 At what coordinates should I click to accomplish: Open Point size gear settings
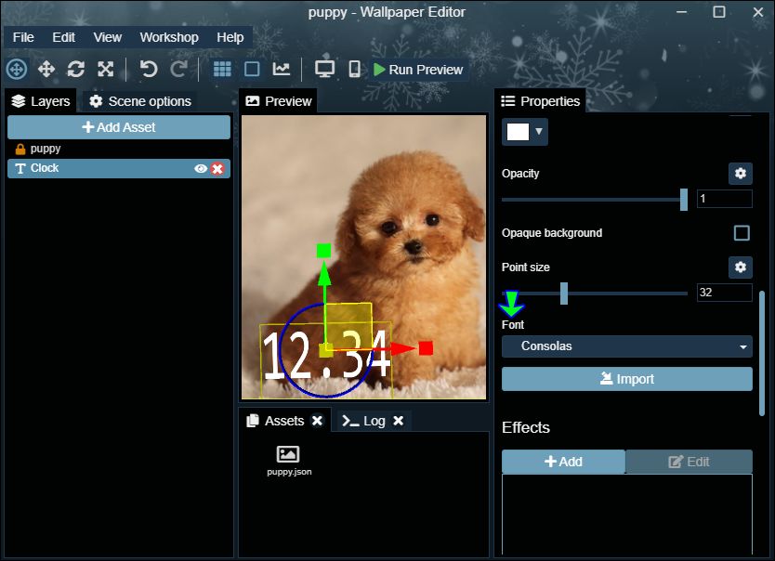tap(740, 267)
